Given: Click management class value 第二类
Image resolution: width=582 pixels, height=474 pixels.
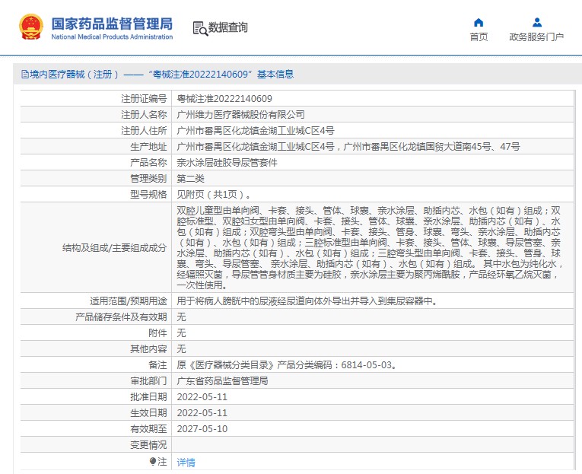Looking at the screenshot, I should click(190, 179).
